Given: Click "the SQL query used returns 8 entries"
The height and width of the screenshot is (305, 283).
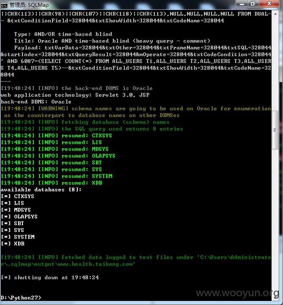Looking at the screenshot, I should tap(92, 129).
